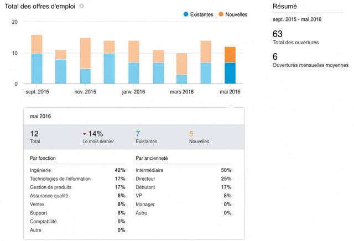
Task: Click the mai 2016 axis label
Action: tap(230, 92)
